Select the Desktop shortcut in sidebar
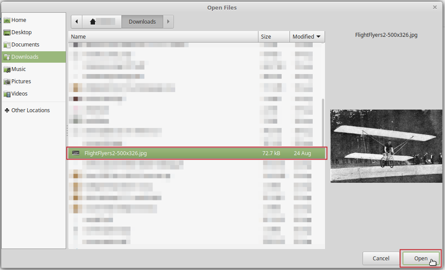 coord(21,32)
